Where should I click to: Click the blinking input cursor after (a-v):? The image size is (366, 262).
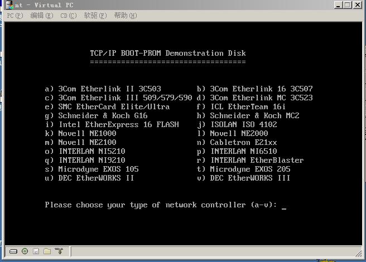284,208
